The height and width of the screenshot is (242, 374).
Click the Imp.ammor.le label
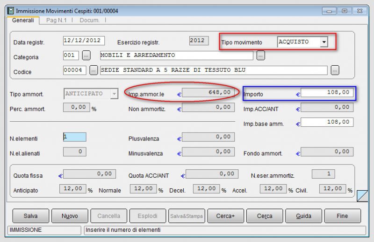point(146,94)
